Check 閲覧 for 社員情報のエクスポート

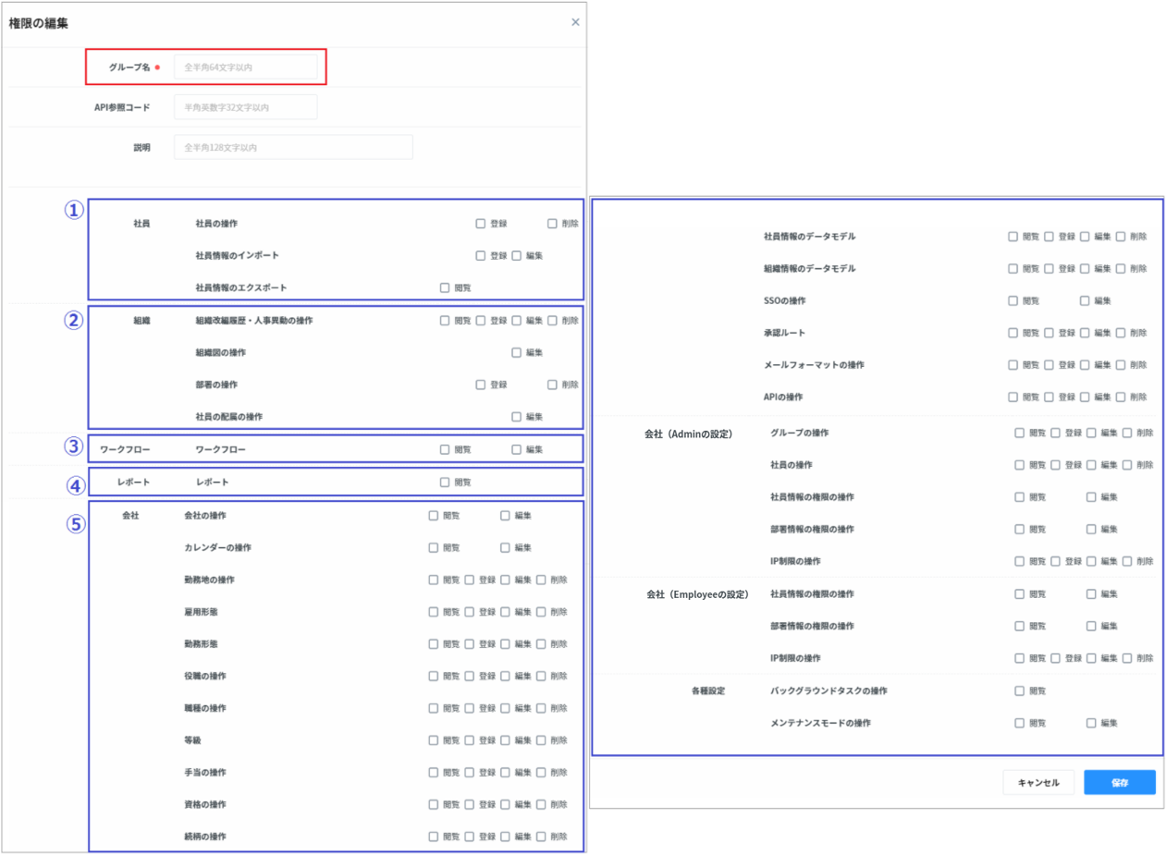coord(446,288)
